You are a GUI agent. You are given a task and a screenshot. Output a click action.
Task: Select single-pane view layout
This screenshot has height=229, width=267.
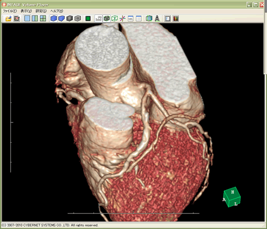coord(27,19)
